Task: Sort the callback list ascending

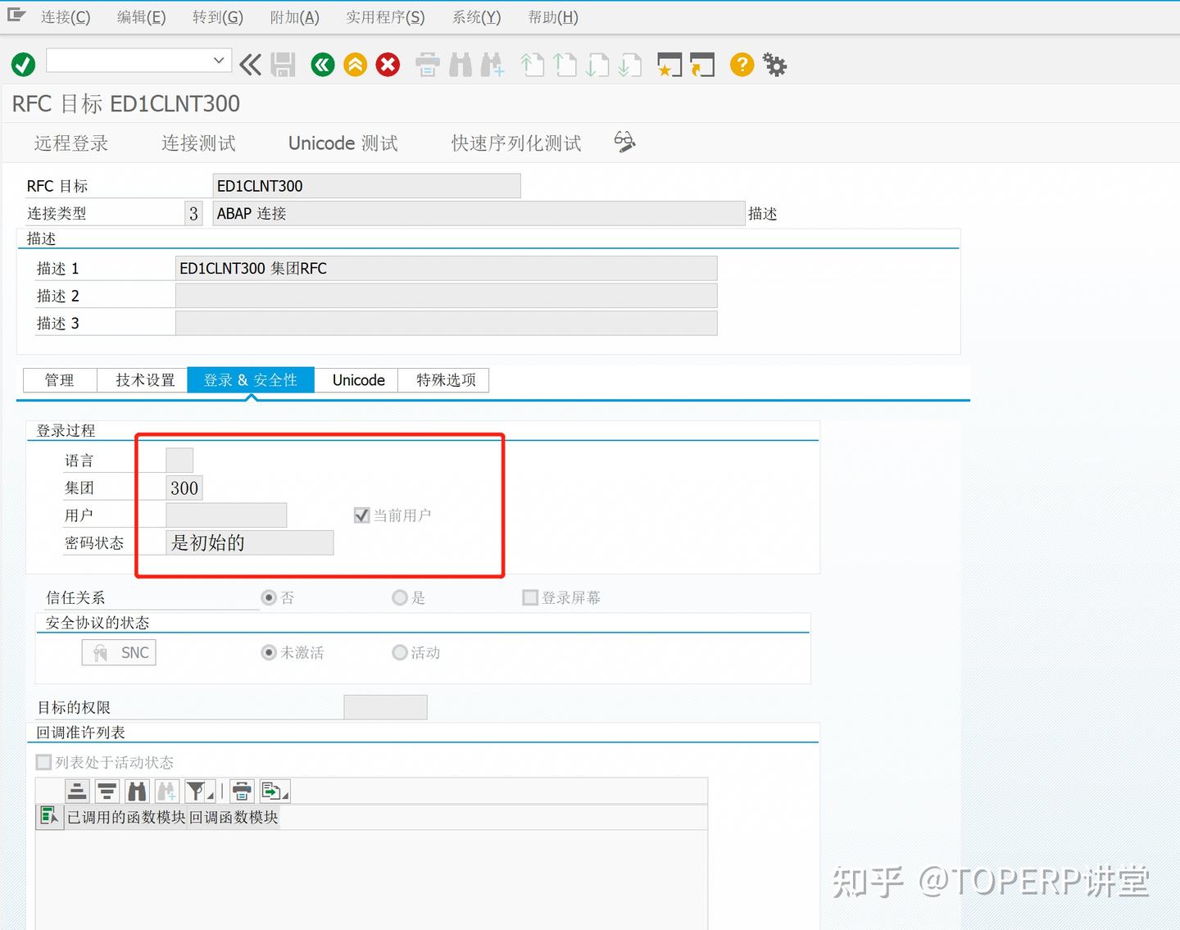Action: 78,791
